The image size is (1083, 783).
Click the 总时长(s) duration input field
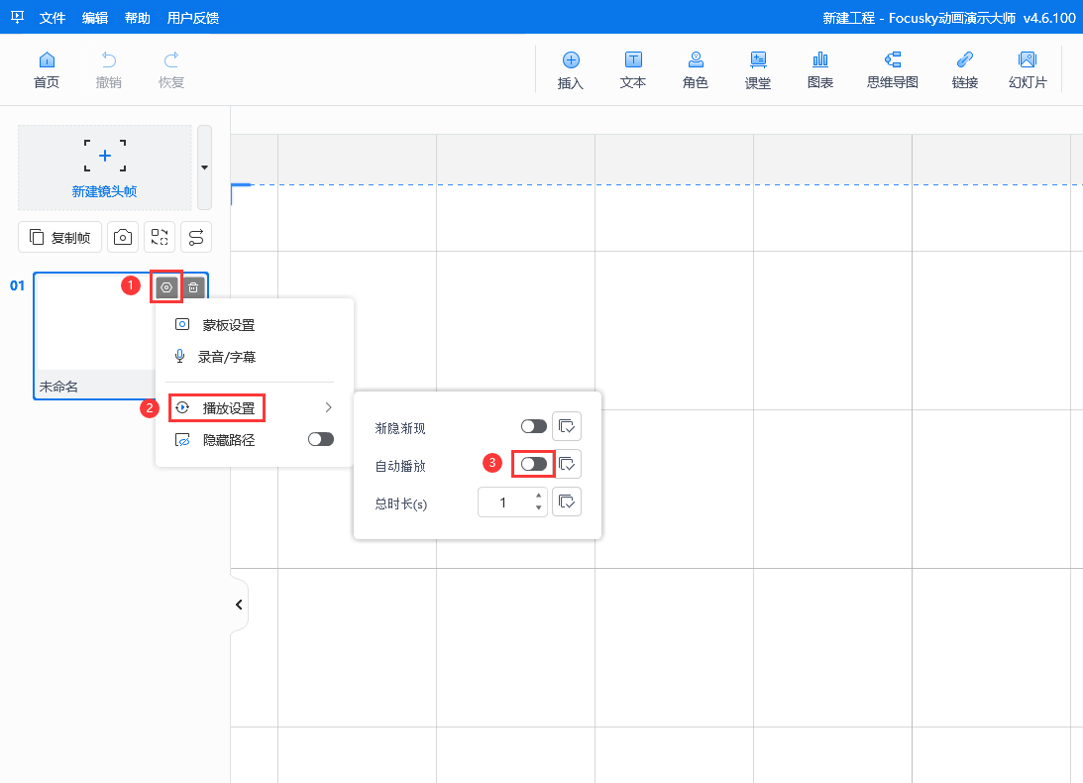click(503, 503)
